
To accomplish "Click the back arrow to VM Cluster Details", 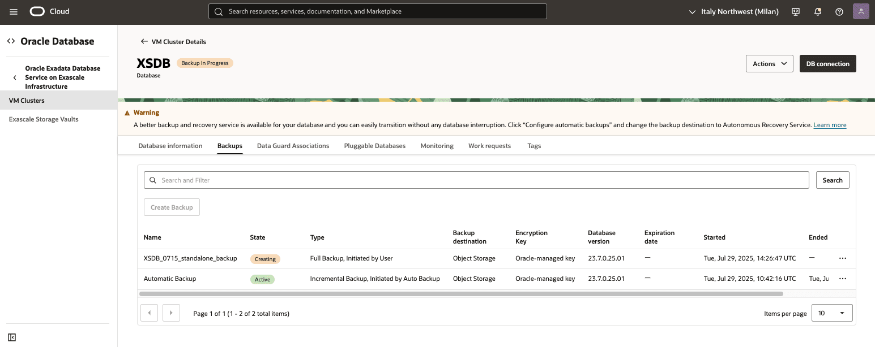I will 144,41.
